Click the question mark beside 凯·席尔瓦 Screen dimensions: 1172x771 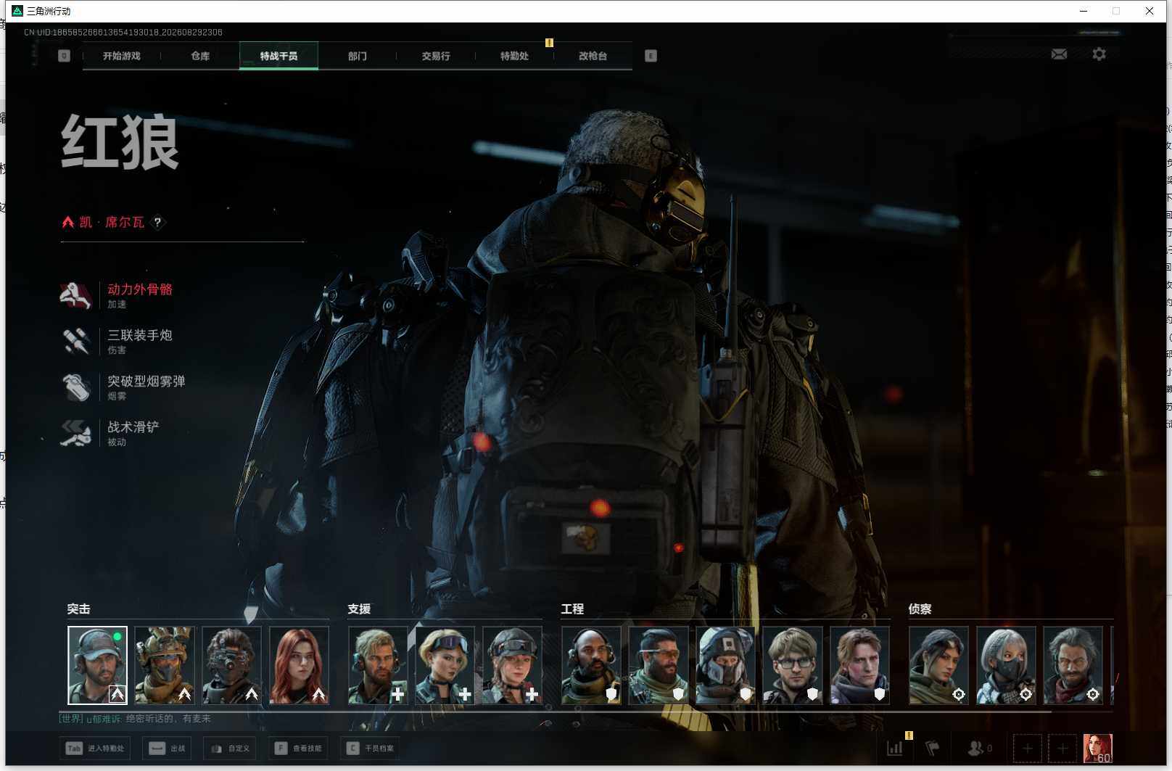(157, 222)
